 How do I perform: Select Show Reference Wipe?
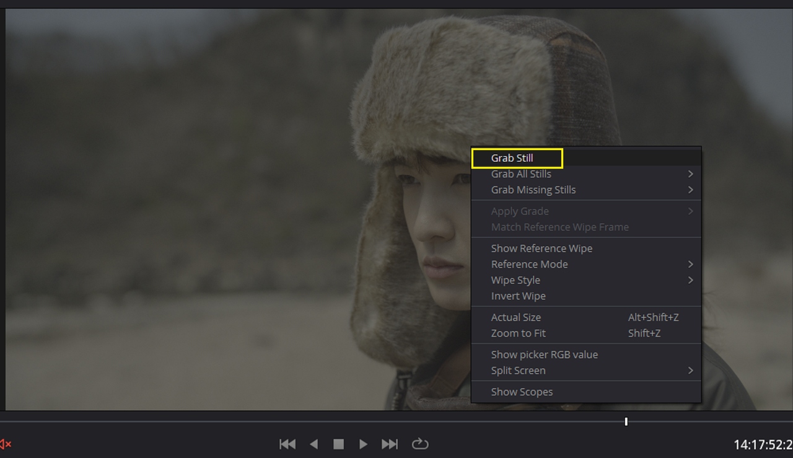[586, 249]
